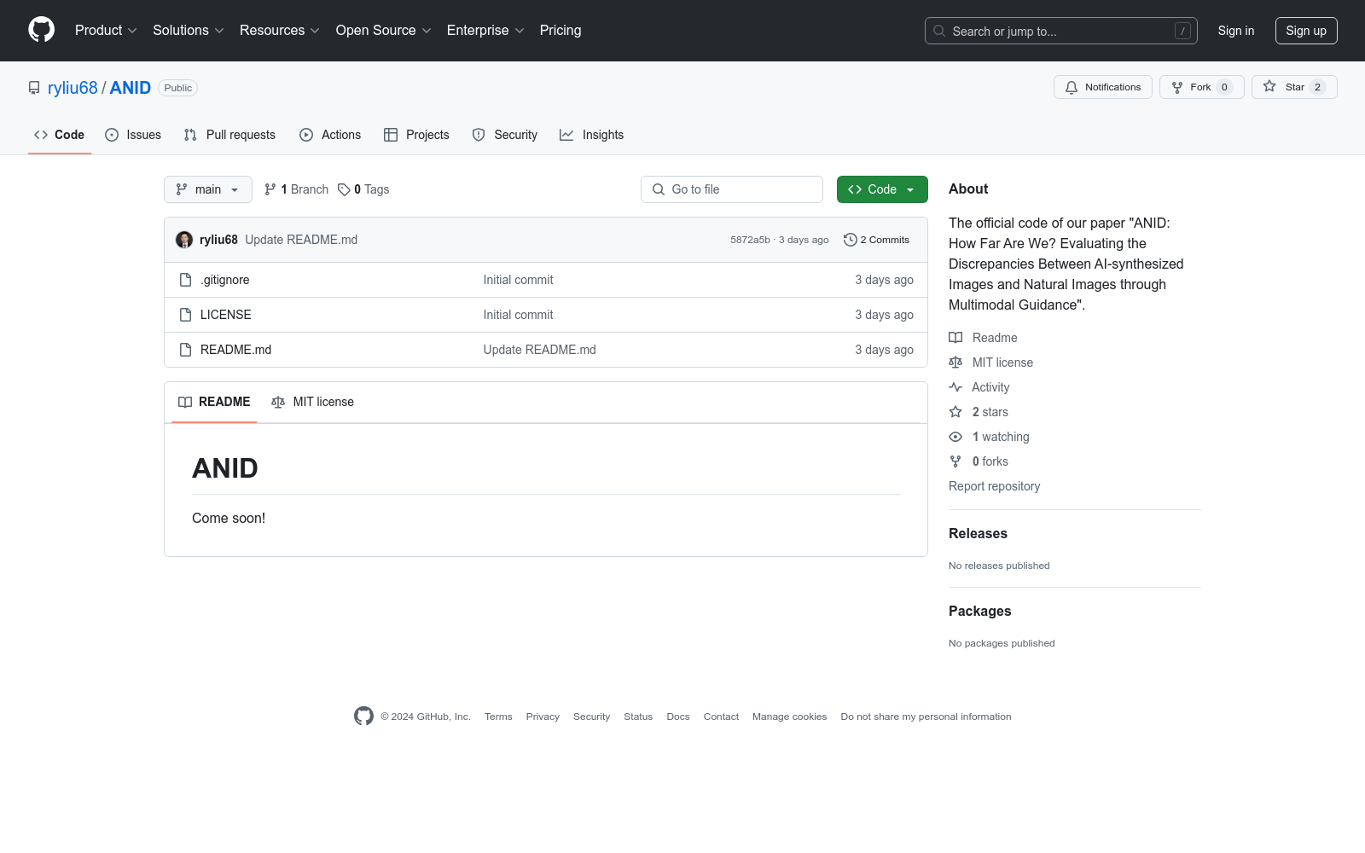Open the ryliu68 owner profile link
Viewport: 1365px width, 853px height.
coord(73,88)
